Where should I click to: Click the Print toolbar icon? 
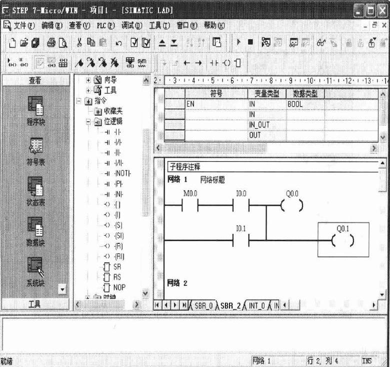point(51,43)
